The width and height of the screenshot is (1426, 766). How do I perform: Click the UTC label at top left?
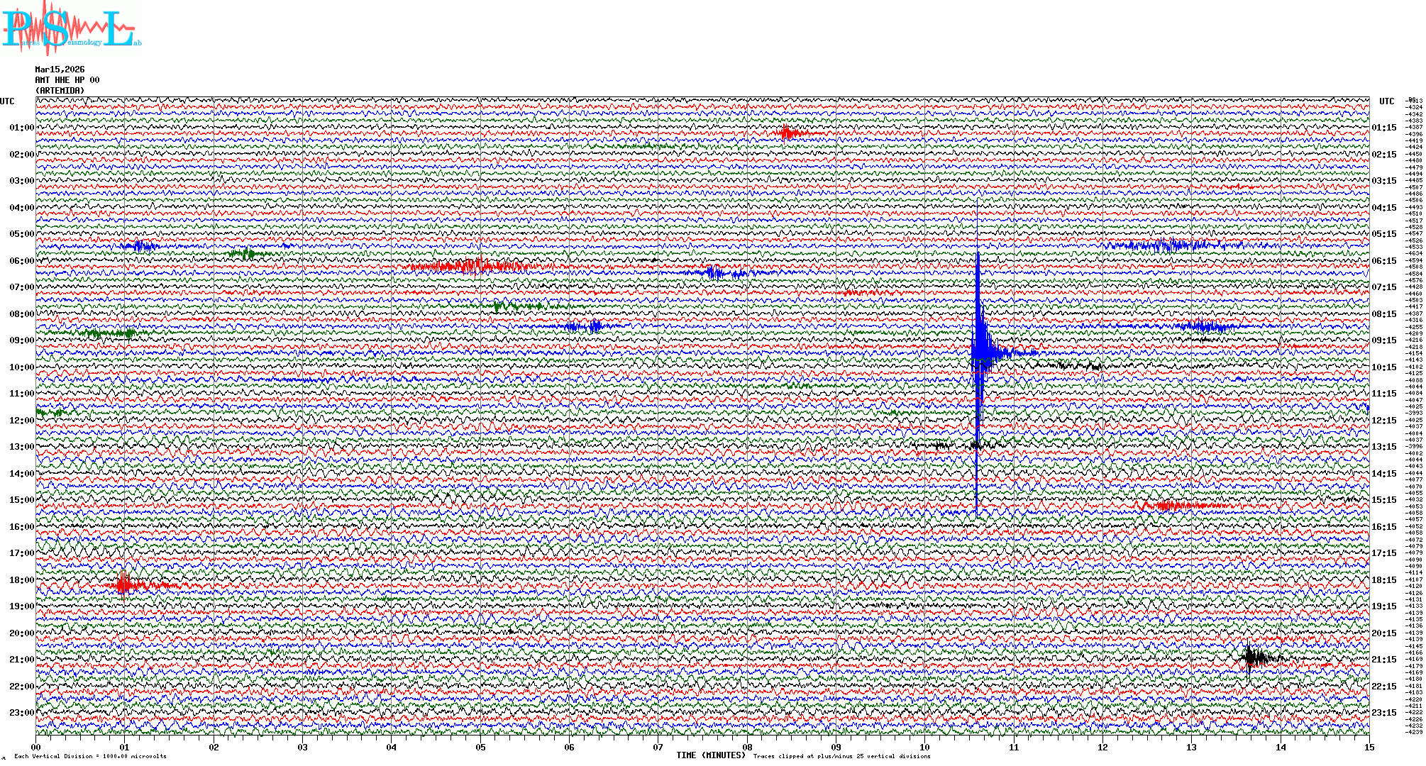click(x=7, y=101)
